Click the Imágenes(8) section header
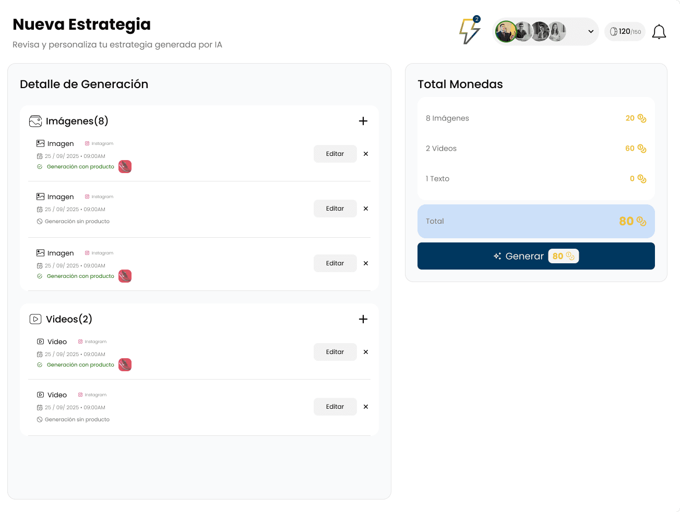680x512 pixels. [x=77, y=121]
